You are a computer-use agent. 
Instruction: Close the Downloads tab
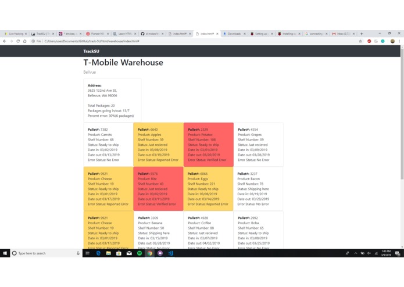245,34
